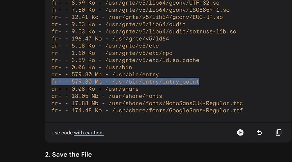Viewport: 292px width, 162px height.
Task: Run the code with the play icon
Action: click(x=240, y=132)
